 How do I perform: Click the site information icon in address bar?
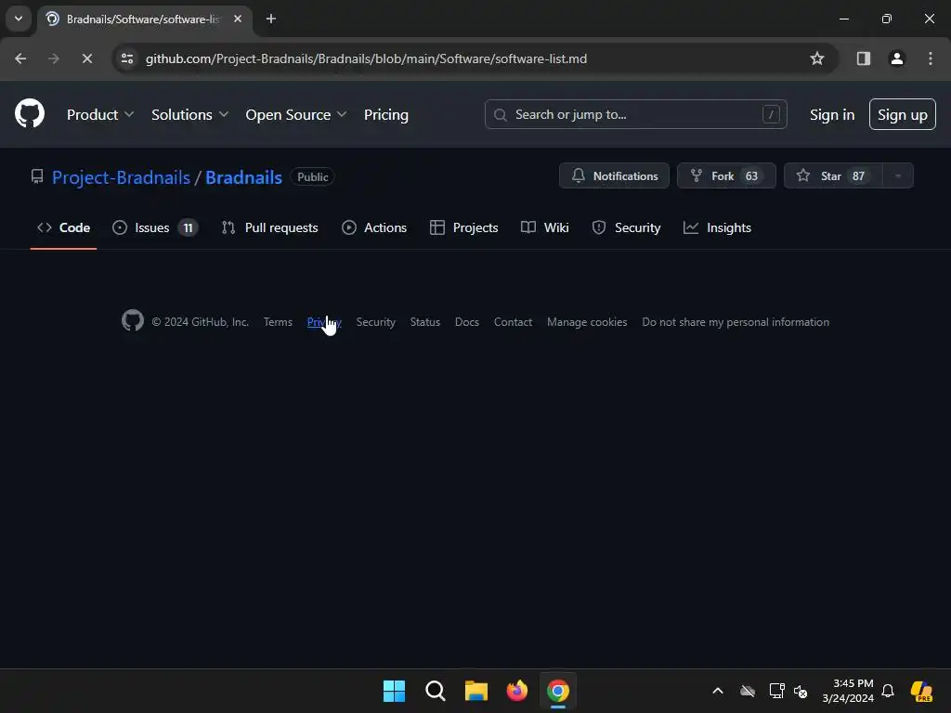(x=127, y=58)
